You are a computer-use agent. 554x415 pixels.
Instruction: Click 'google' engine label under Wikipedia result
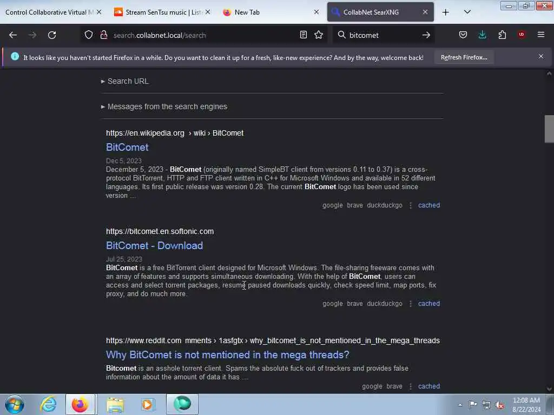click(333, 205)
